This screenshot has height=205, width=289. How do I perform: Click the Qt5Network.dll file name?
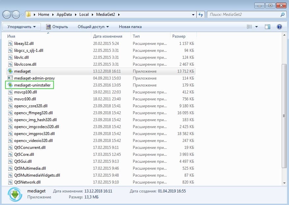27,182
